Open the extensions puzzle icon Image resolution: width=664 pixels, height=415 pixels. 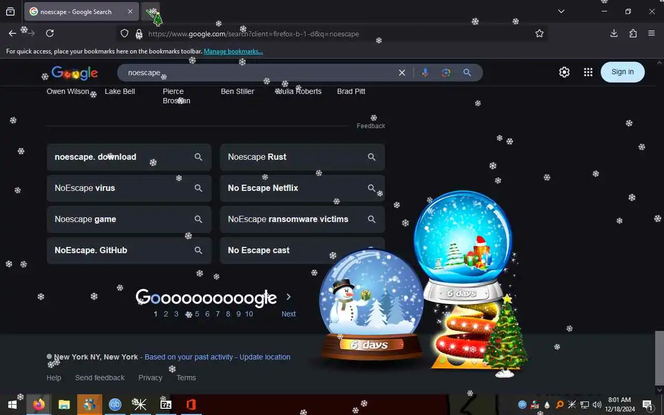point(633,33)
